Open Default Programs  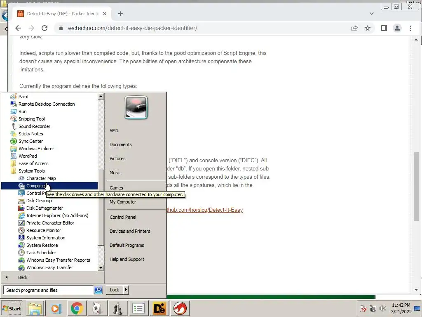(x=127, y=245)
